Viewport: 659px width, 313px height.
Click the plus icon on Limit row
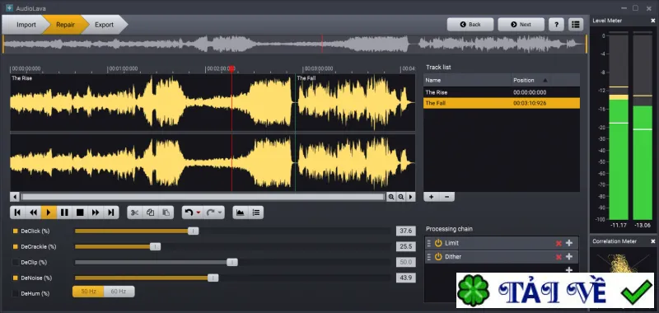(x=569, y=243)
